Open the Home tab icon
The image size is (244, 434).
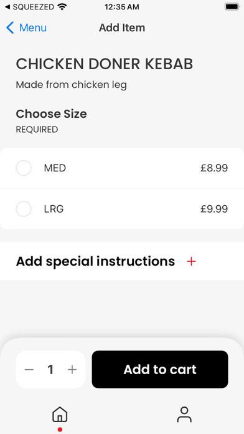[x=60, y=414]
